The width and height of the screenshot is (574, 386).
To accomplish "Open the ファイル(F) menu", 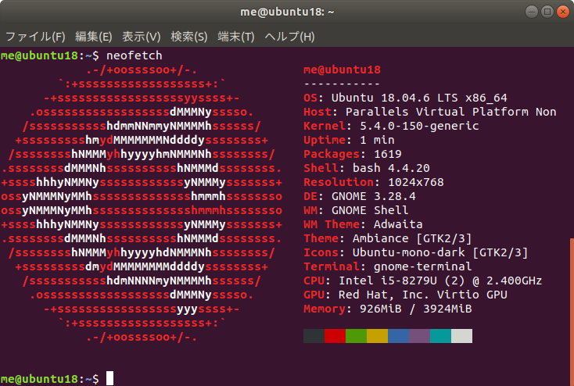I will coord(35,37).
